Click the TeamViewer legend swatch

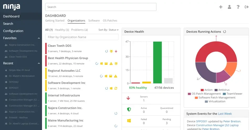click(224, 94)
